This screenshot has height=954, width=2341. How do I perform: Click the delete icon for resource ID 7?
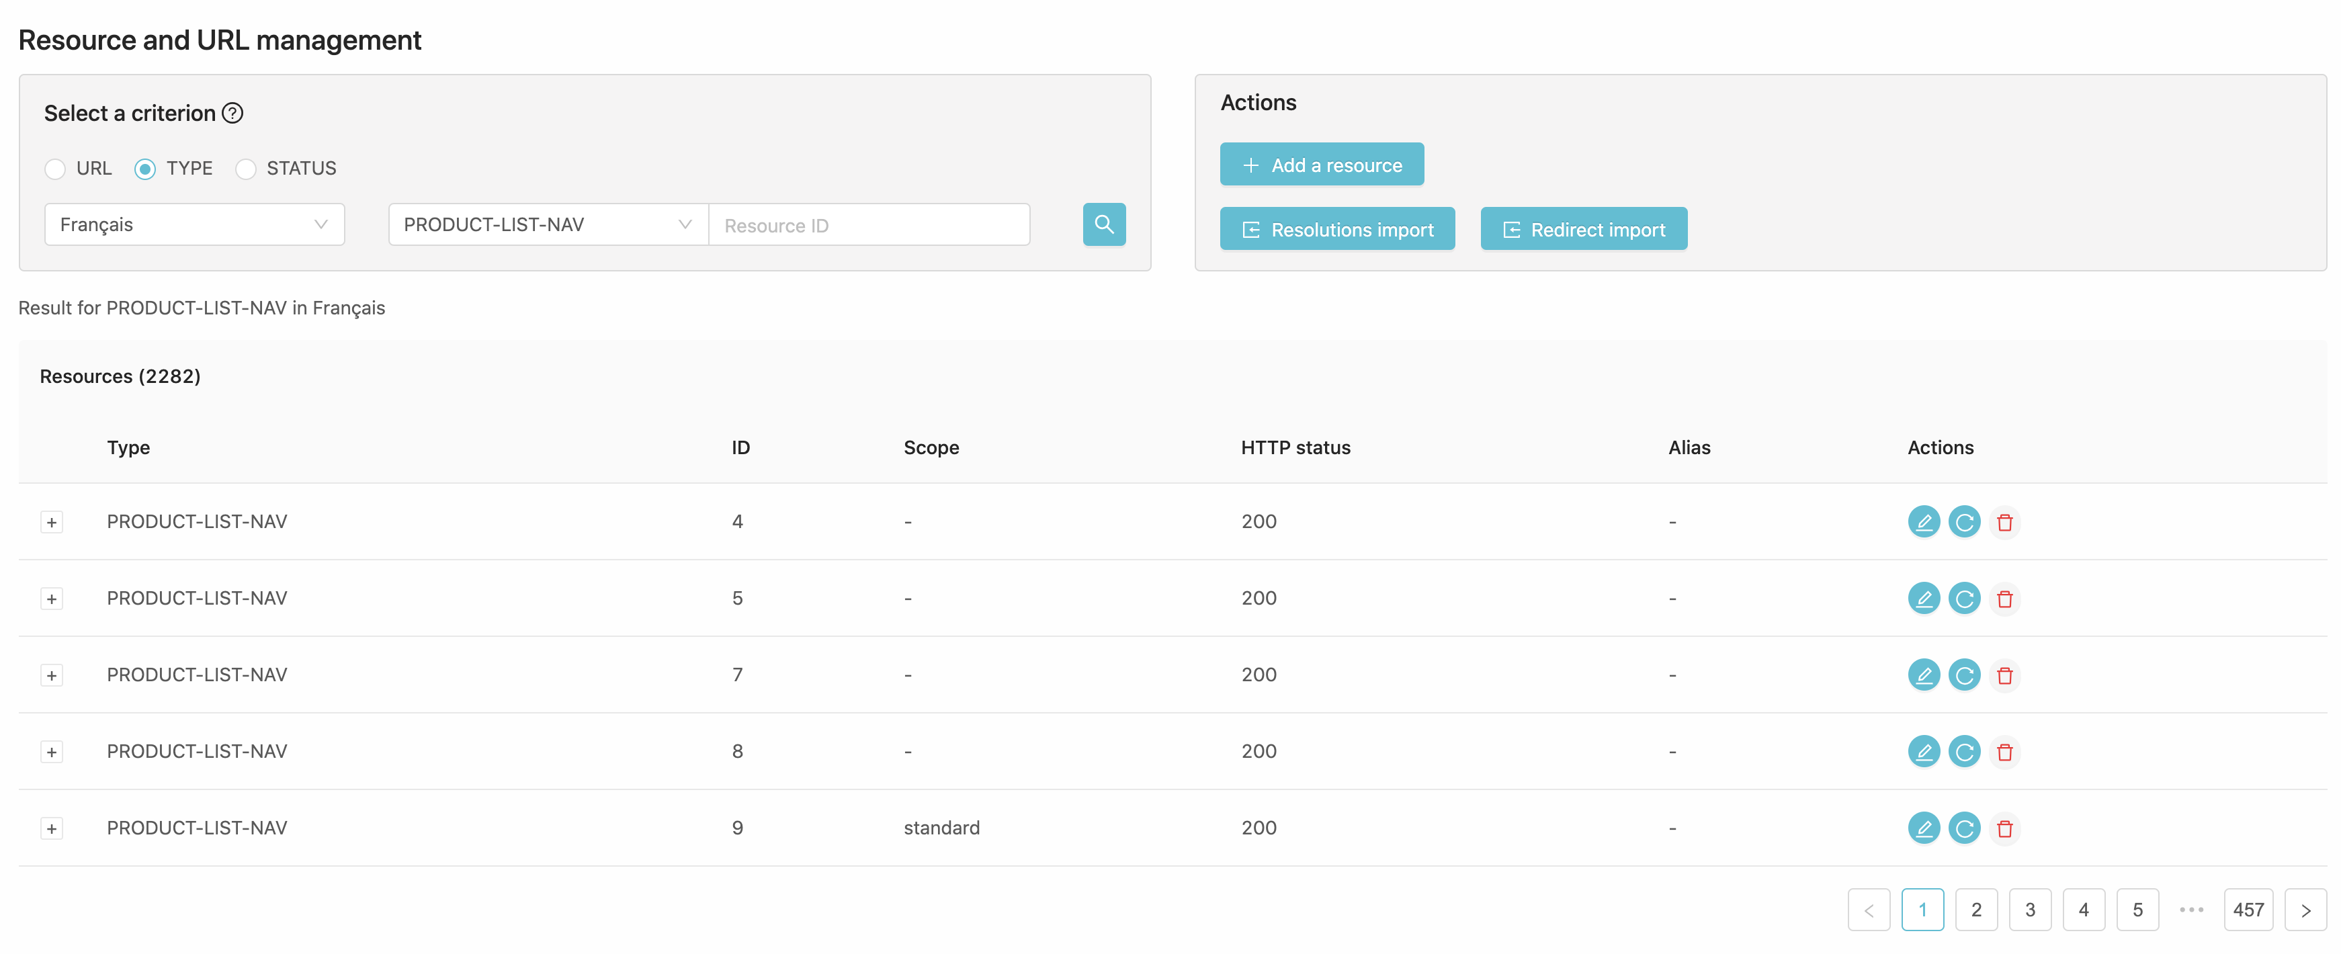(x=2005, y=675)
